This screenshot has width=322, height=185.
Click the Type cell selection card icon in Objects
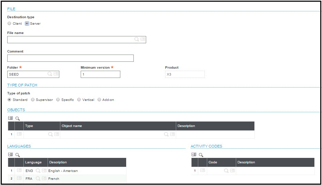pyautogui.click(x=57, y=134)
